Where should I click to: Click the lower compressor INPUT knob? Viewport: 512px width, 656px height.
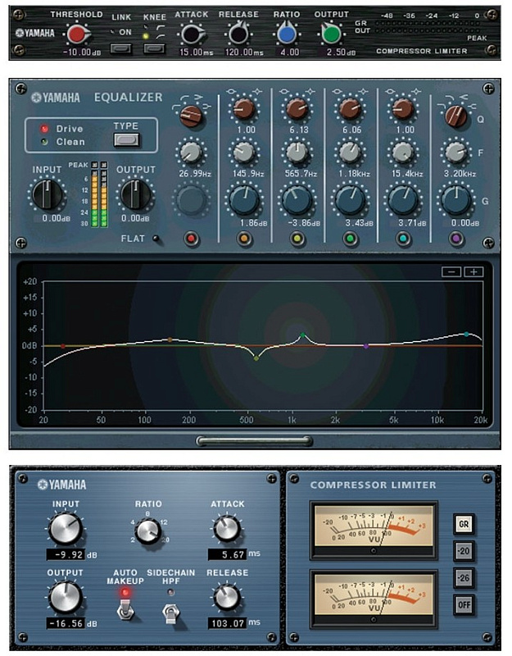click(x=66, y=529)
